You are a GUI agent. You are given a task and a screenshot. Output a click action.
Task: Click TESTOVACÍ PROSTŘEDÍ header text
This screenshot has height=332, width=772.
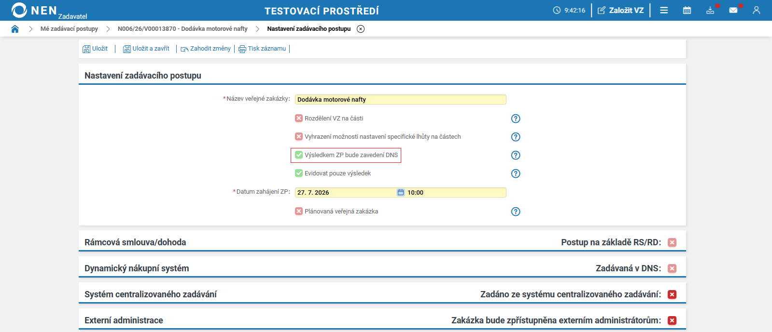point(322,11)
